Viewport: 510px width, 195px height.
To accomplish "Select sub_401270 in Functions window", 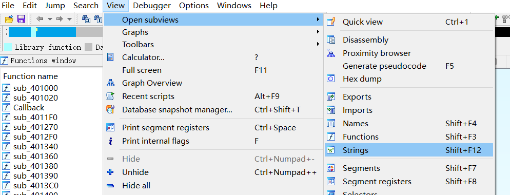I will point(36,127).
